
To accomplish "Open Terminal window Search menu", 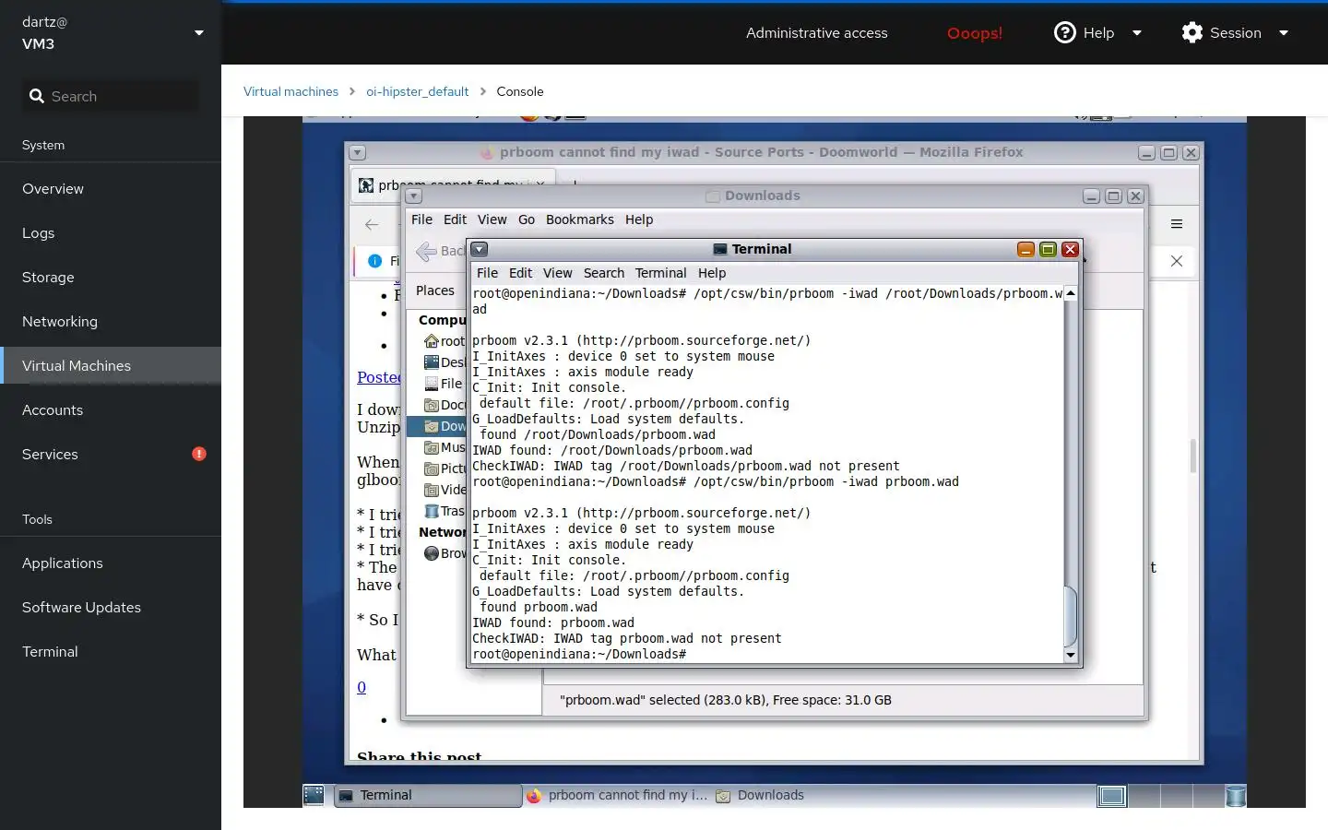I will pyautogui.click(x=604, y=273).
